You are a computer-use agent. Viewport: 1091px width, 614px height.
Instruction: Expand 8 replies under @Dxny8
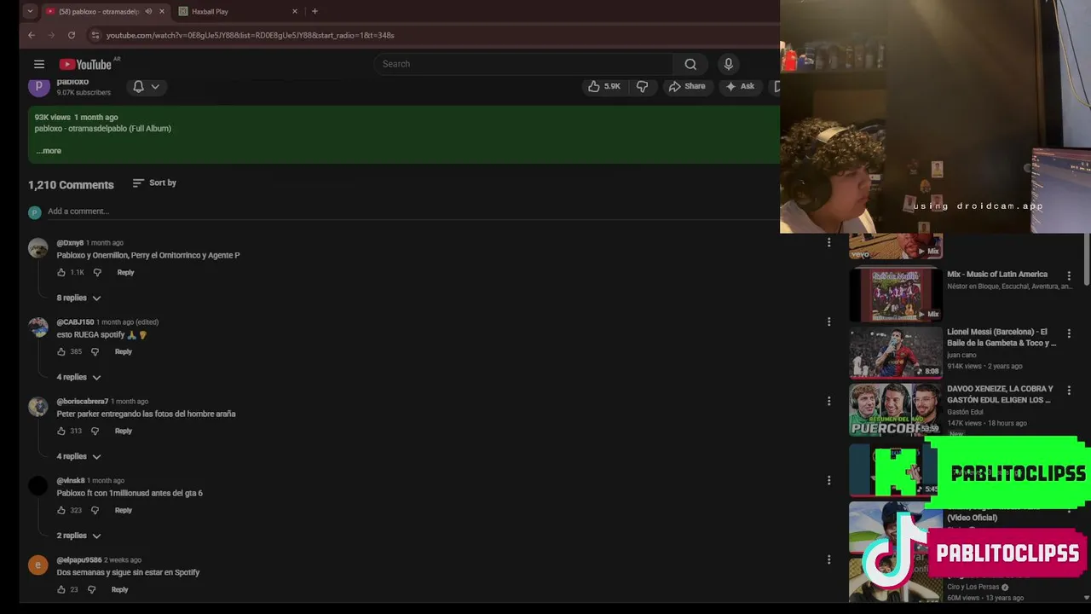[78, 298]
